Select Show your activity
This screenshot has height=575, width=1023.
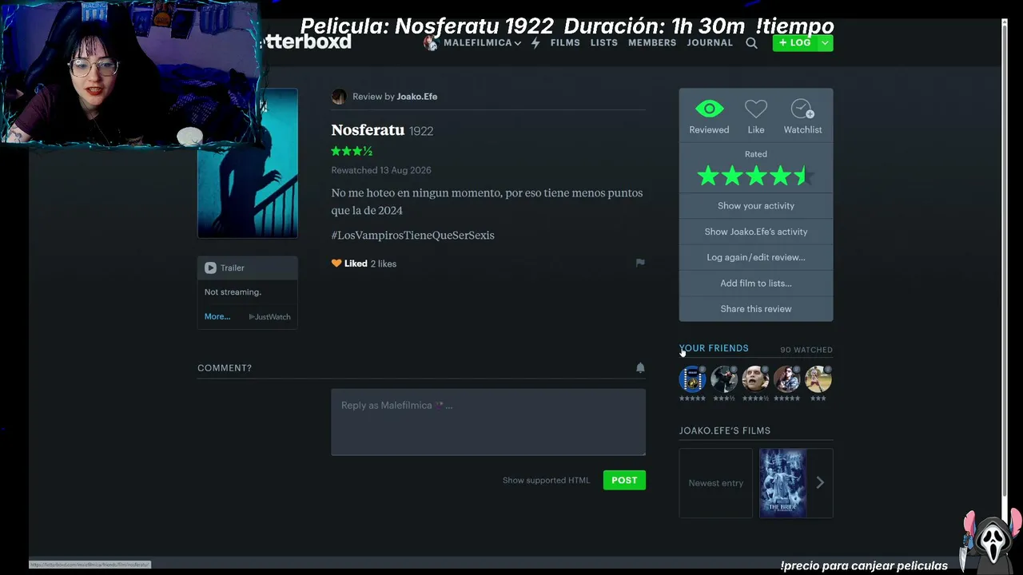point(756,206)
